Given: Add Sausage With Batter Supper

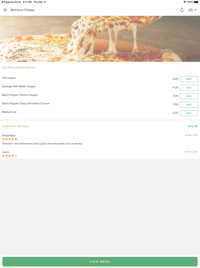Looking at the screenshot, I should click(189, 88).
